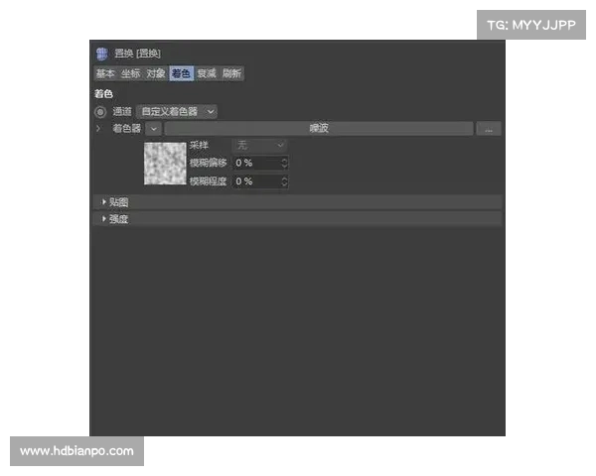The width and height of the screenshot is (596, 476).
Task: Click the ellipsis button beside 噪波
Action: (489, 129)
